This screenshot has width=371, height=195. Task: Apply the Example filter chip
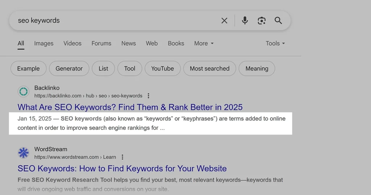point(28,69)
